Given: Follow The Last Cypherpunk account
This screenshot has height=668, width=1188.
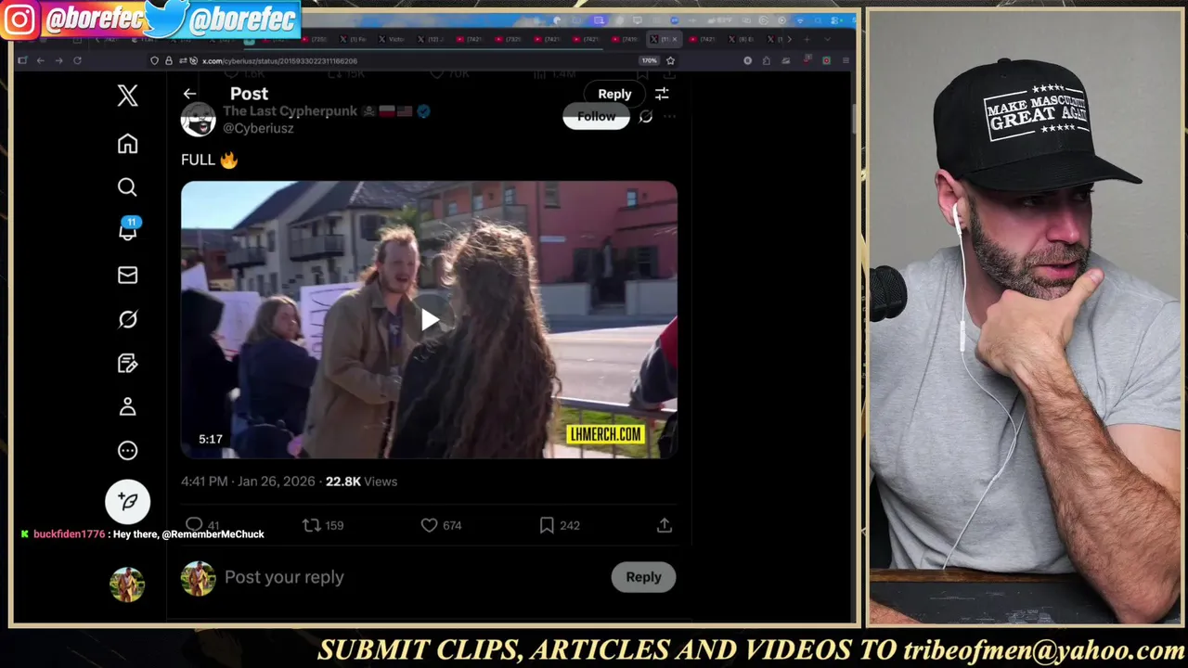Looking at the screenshot, I should pos(596,117).
